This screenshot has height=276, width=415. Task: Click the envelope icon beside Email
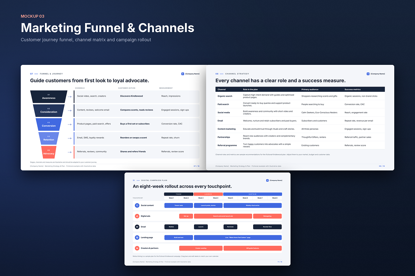click(x=137, y=227)
